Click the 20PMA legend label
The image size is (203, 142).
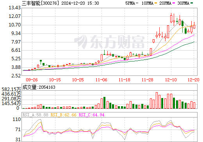(x=165, y=3)
